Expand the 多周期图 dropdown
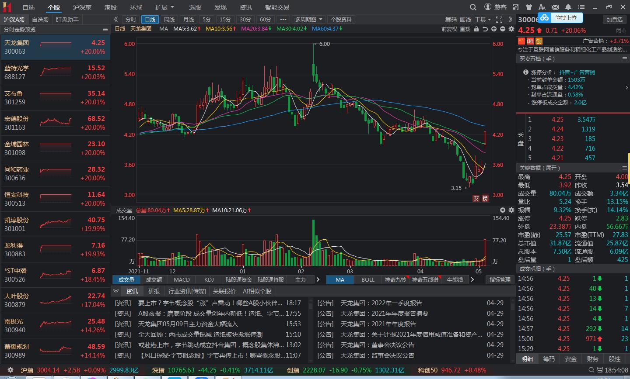 tap(308, 20)
